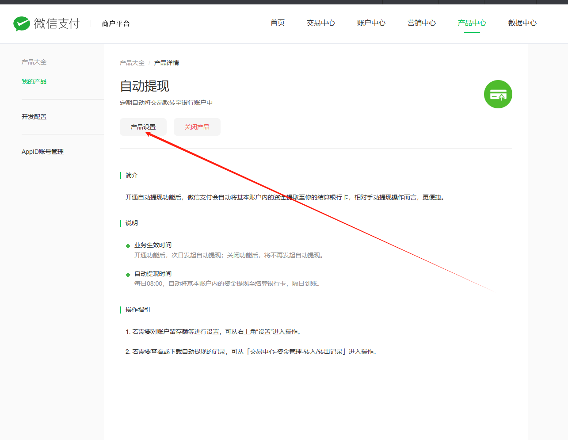Click 产品大全 breadcrumb link
568x440 pixels.
132,63
